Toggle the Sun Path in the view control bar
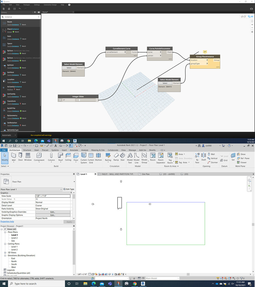 (96, 274)
